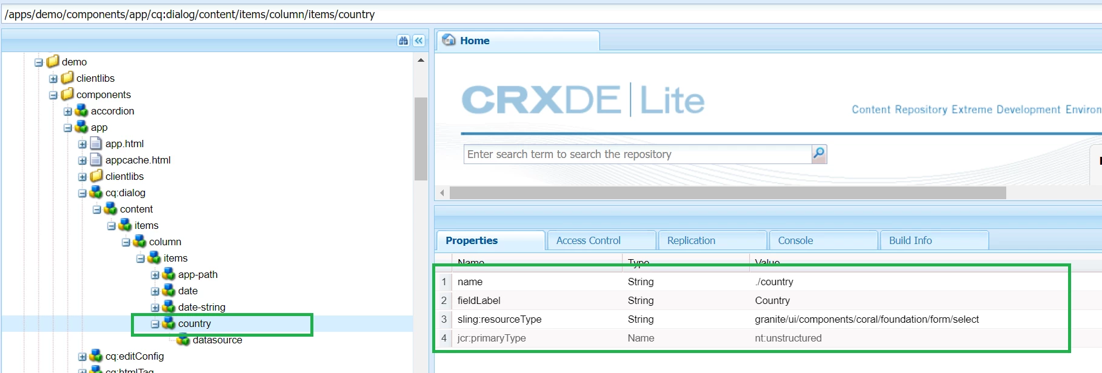The height and width of the screenshot is (373, 1102).
Task: Click the cq:editConfig node icon
Action: (x=96, y=355)
